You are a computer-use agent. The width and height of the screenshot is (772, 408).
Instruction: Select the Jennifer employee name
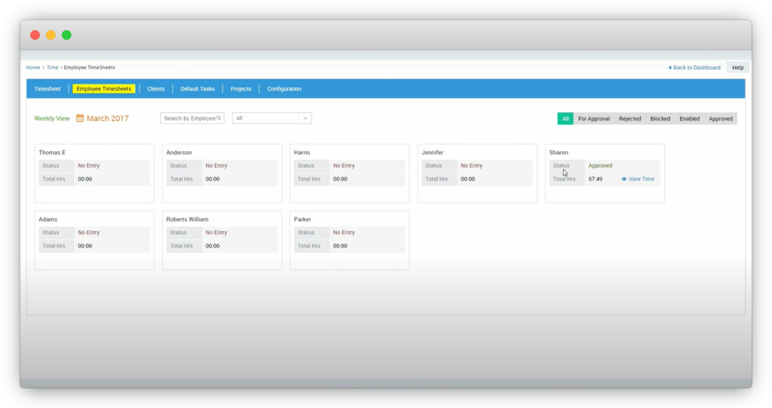coord(432,152)
